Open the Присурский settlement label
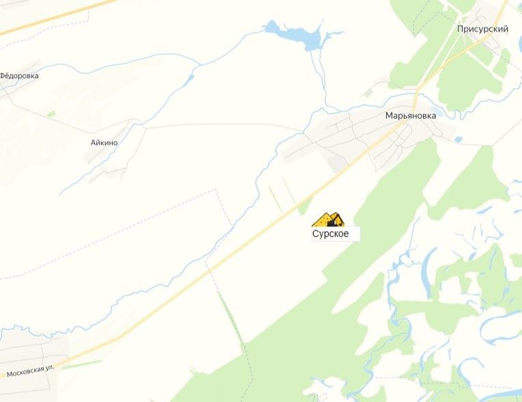This screenshot has width=522, height=402. [x=482, y=29]
